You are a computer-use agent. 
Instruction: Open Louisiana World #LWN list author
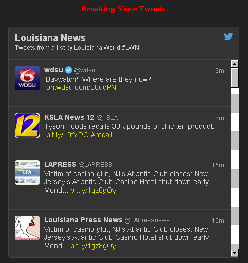coord(106,48)
